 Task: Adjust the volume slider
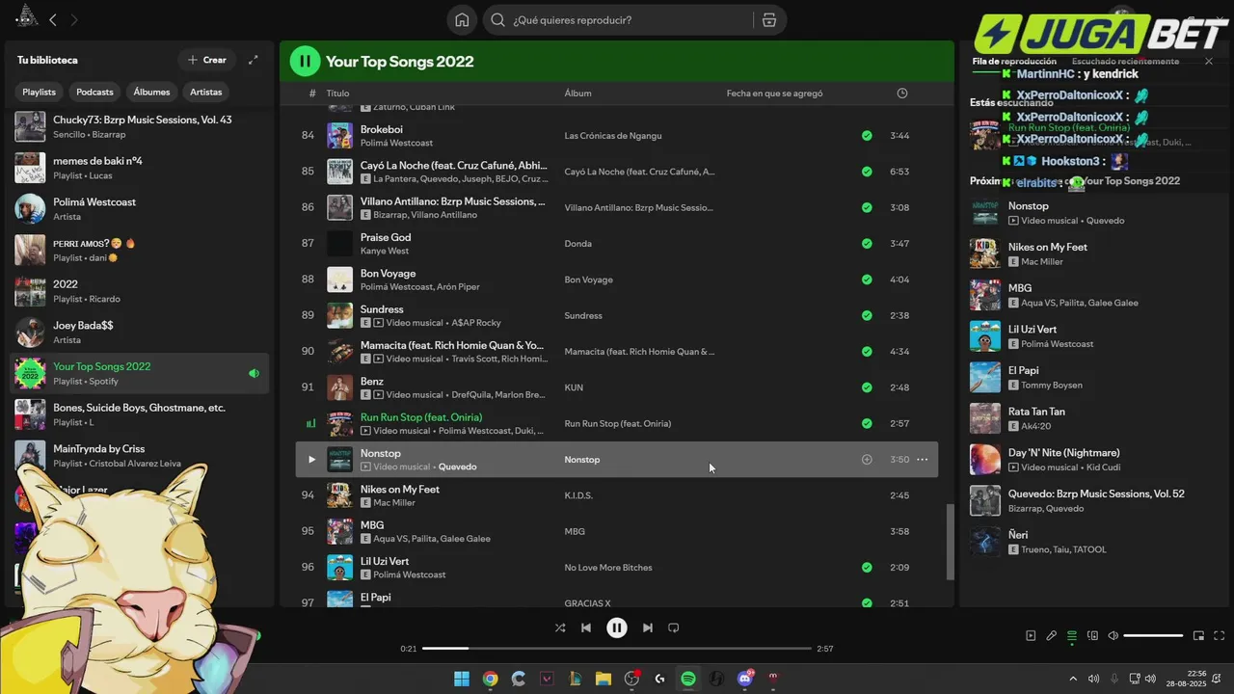point(1153,635)
